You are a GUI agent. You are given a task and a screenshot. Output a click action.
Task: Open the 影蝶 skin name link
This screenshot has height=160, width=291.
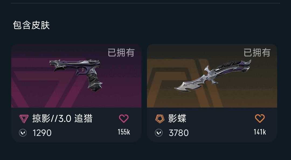pyautogui.click(x=177, y=119)
